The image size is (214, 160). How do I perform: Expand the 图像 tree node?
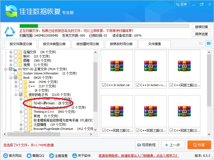[x=11, y=61]
